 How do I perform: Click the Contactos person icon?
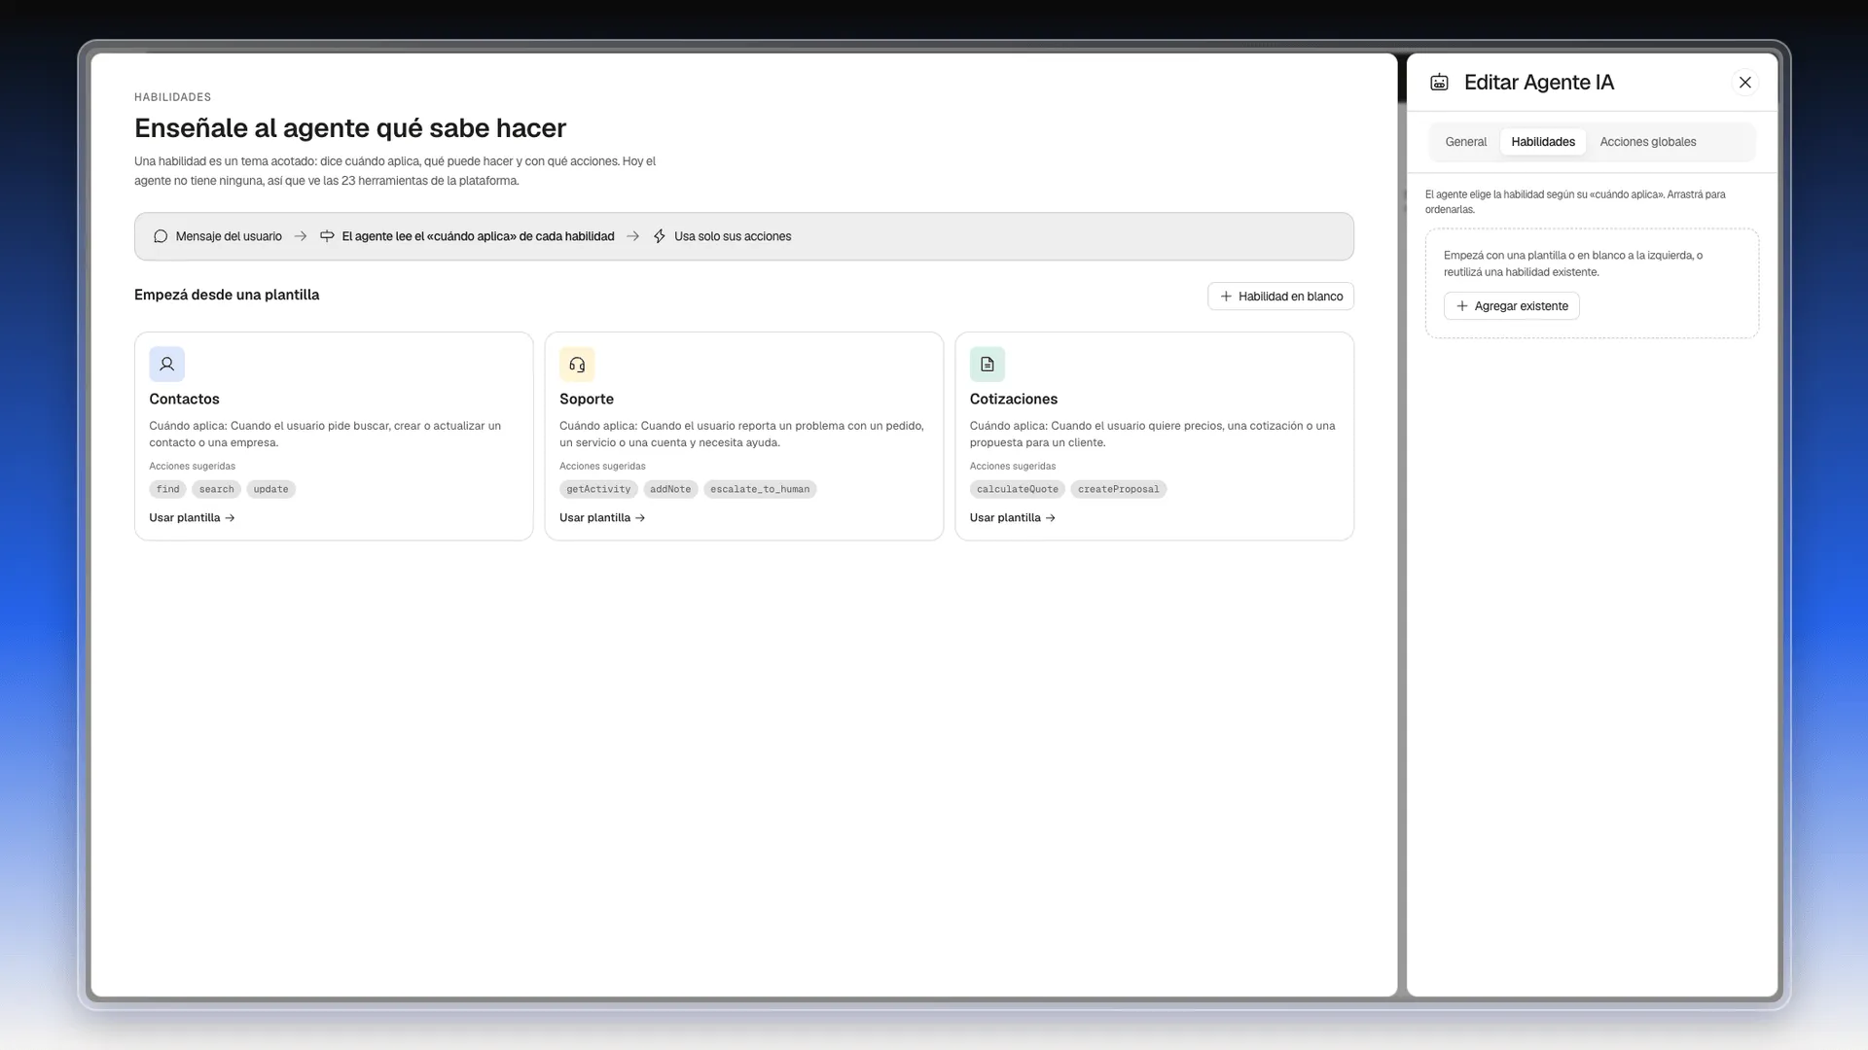(x=166, y=365)
